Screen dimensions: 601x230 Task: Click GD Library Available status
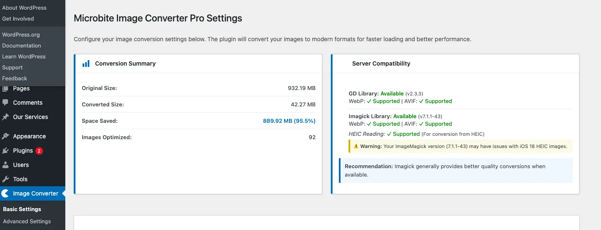392,93
